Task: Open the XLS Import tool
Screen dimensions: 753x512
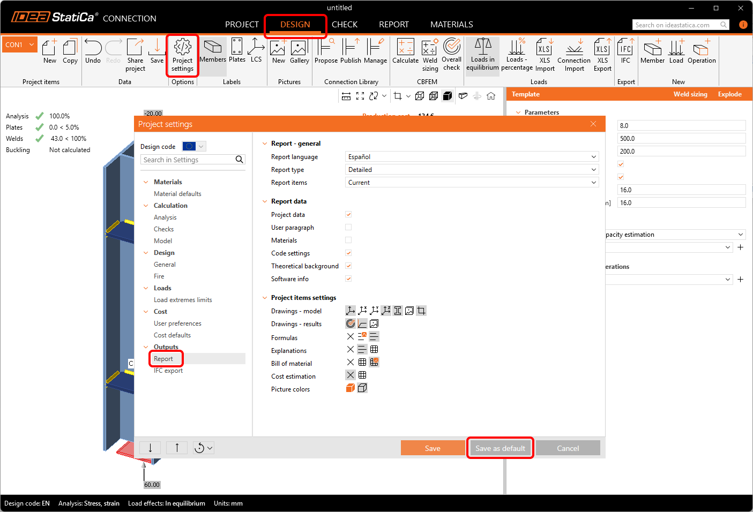Action: [545, 55]
